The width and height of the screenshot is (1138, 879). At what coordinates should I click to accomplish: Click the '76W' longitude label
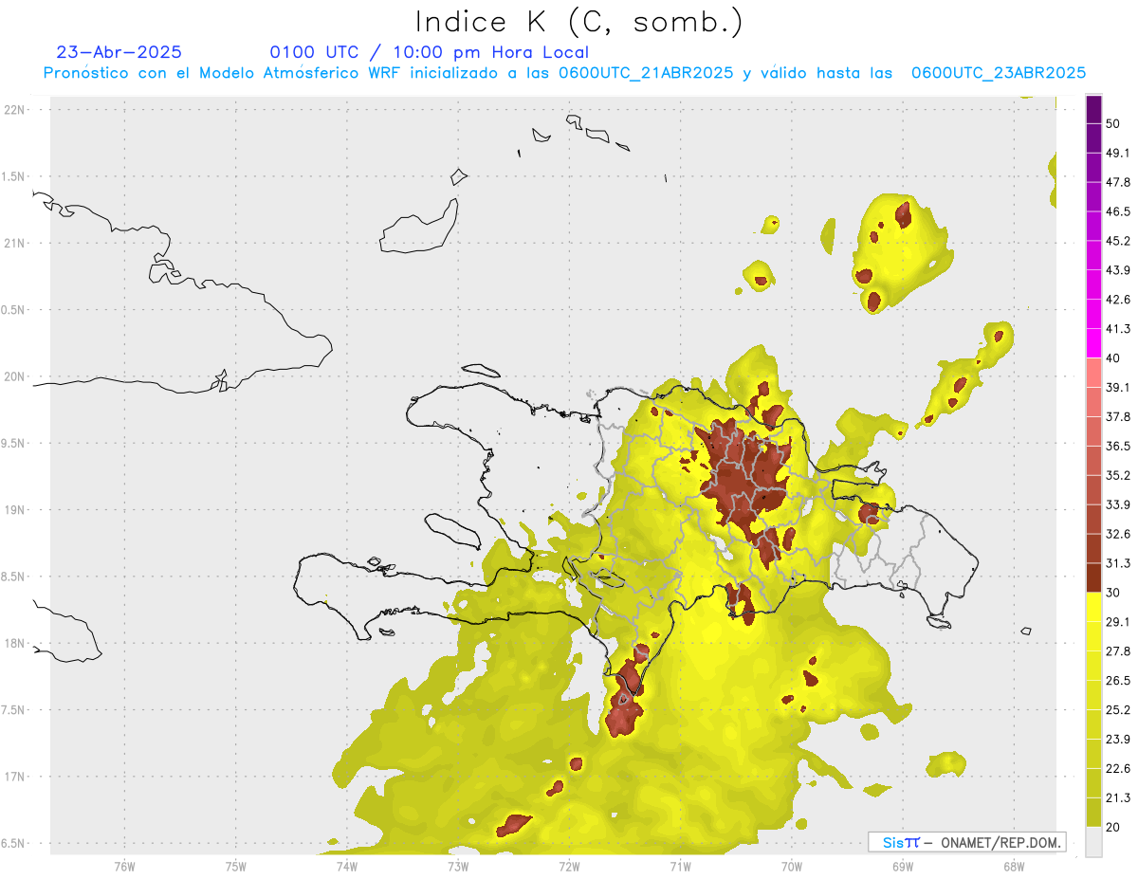tap(125, 866)
